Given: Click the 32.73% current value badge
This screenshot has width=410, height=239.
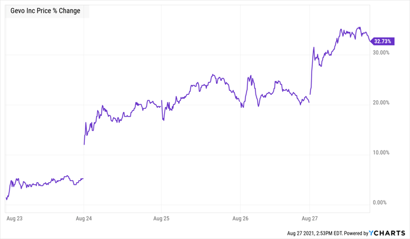Looking at the screenshot, I should coord(382,41).
